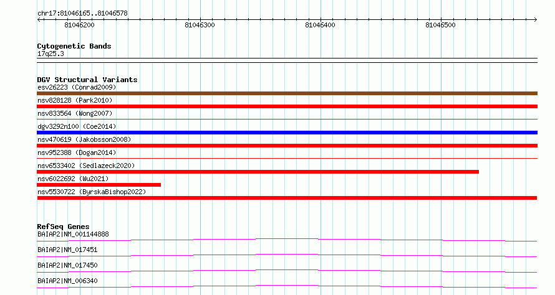The width and height of the screenshot is (555, 295).
Task: Open transcript BAIAP2|NM_017450 label
Action: point(67,265)
